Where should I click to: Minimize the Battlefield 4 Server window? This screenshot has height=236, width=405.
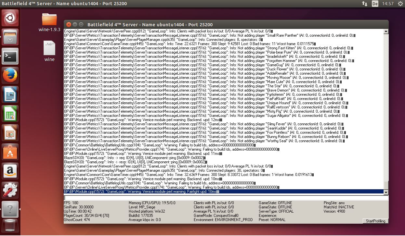click(x=74, y=25)
